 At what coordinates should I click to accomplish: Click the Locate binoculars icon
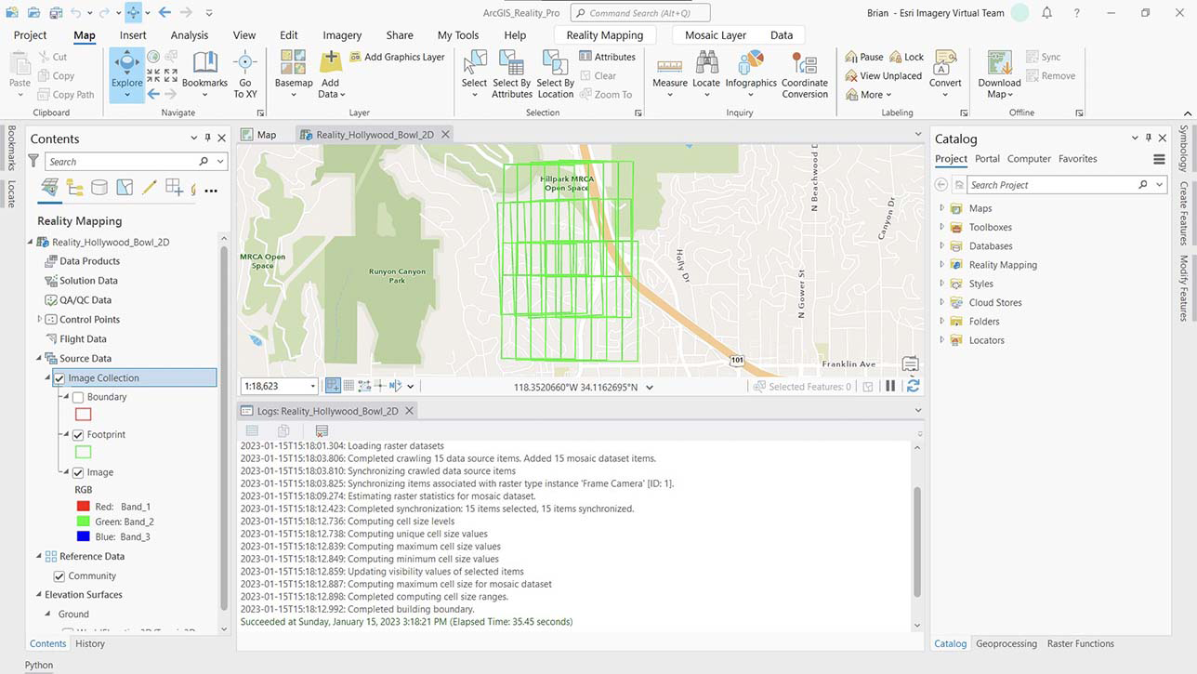706,62
